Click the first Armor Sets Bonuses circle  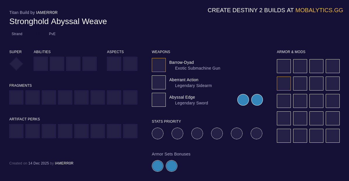click(x=158, y=166)
